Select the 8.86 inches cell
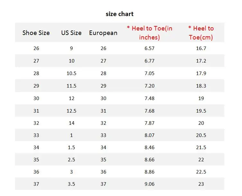 (149, 172)
